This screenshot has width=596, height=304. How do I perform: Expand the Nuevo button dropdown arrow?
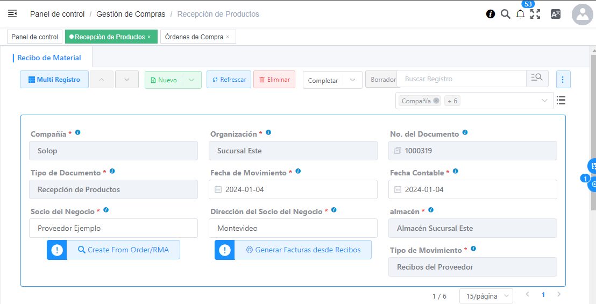tap(192, 80)
